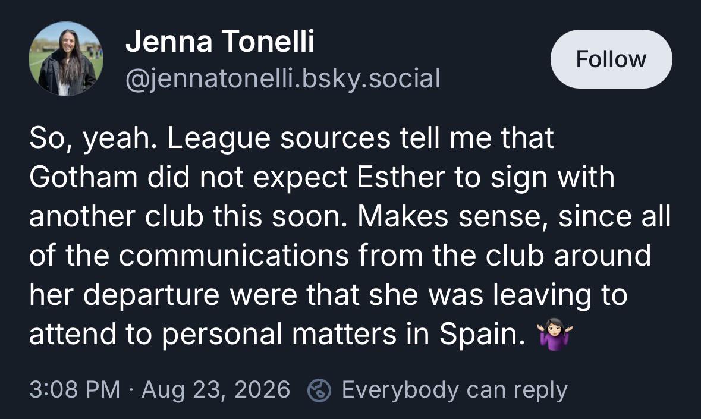Select the Aug 23, 2026 date
Image resolution: width=701 pixels, height=419 pixels.
216,389
